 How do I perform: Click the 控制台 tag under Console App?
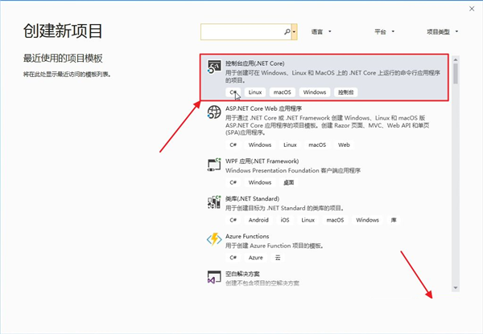(x=346, y=92)
